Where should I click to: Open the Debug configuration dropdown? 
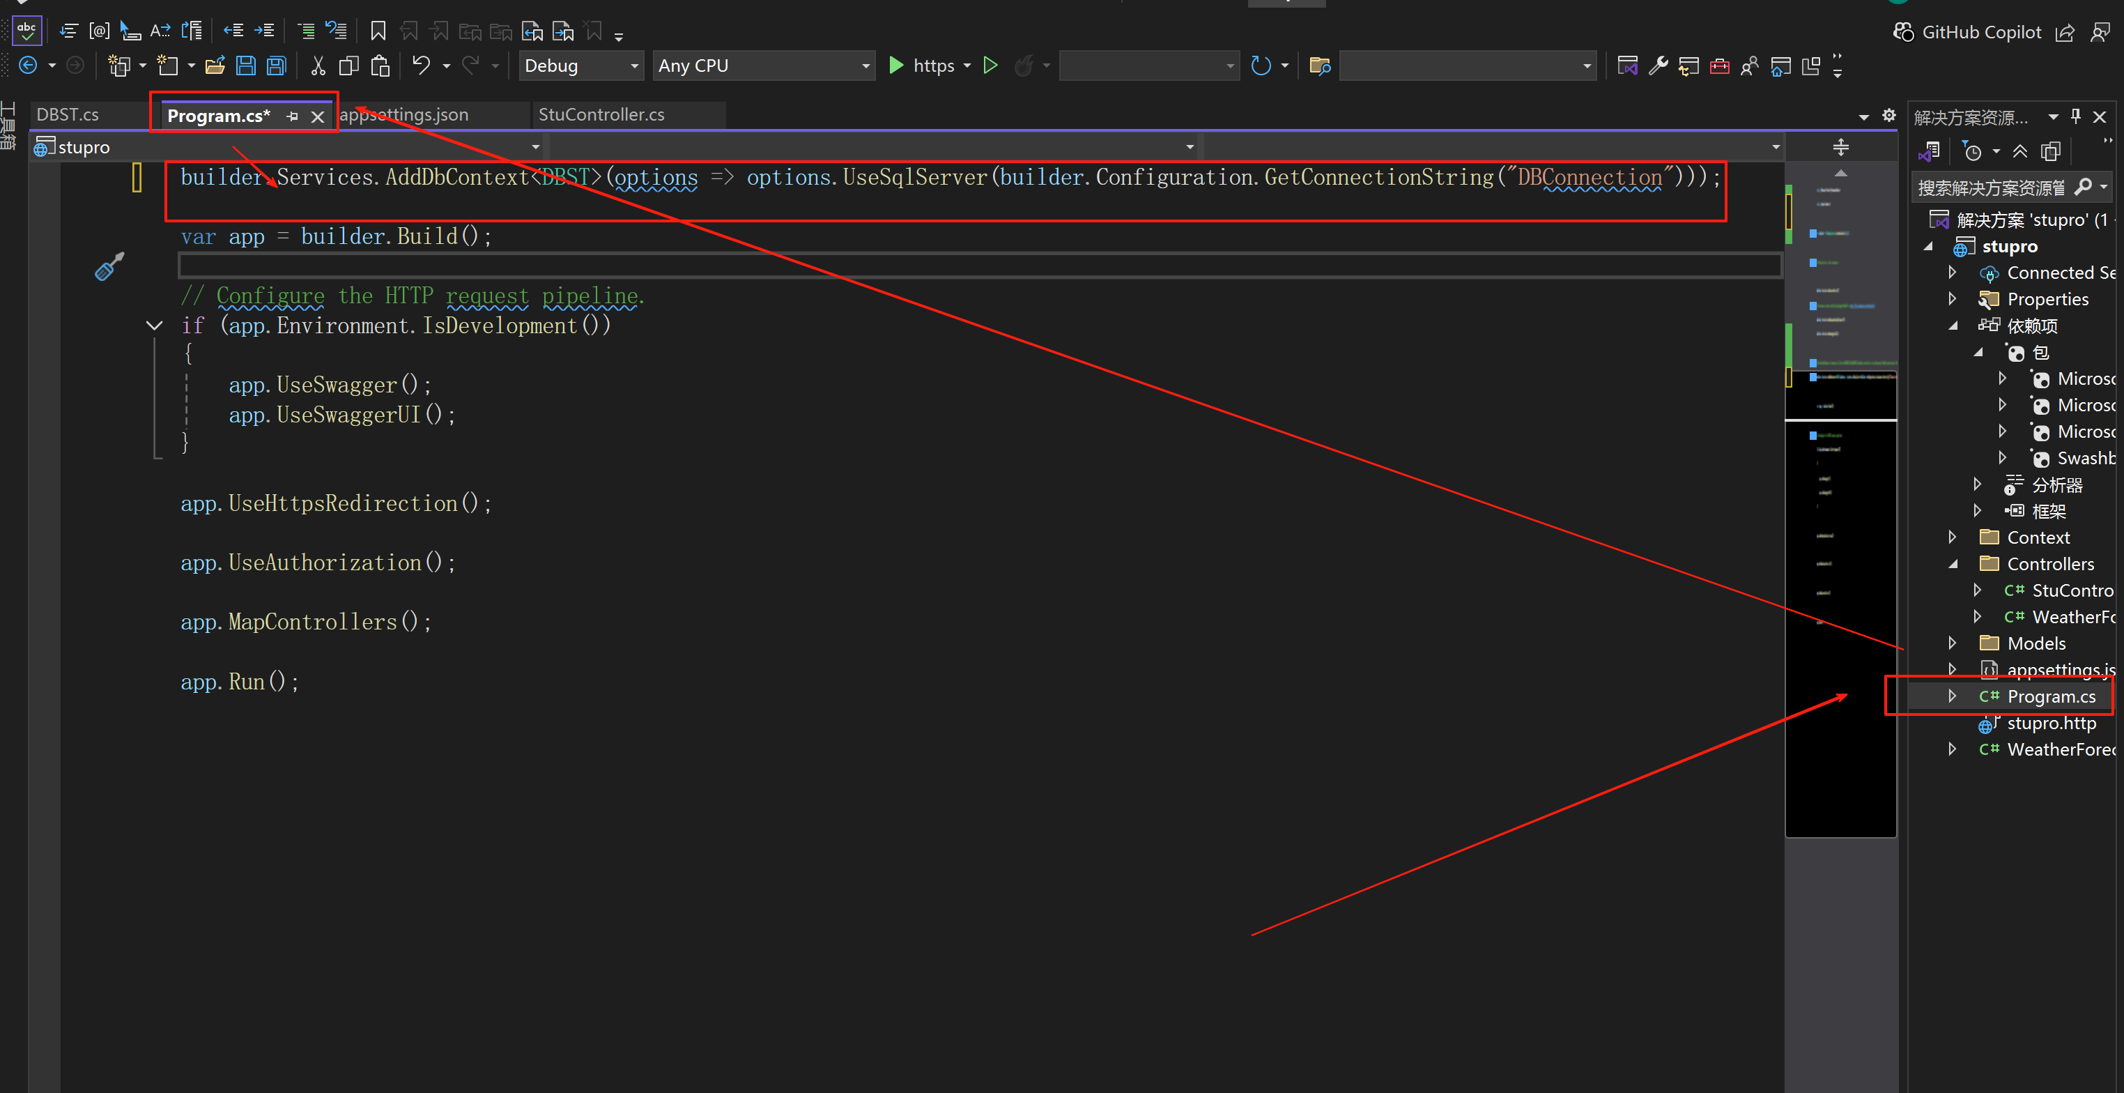[x=581, y=66]
